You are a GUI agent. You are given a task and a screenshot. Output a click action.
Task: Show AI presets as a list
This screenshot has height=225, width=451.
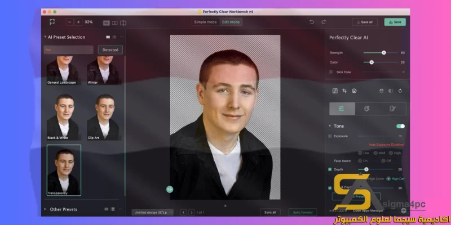coord(114,37)
